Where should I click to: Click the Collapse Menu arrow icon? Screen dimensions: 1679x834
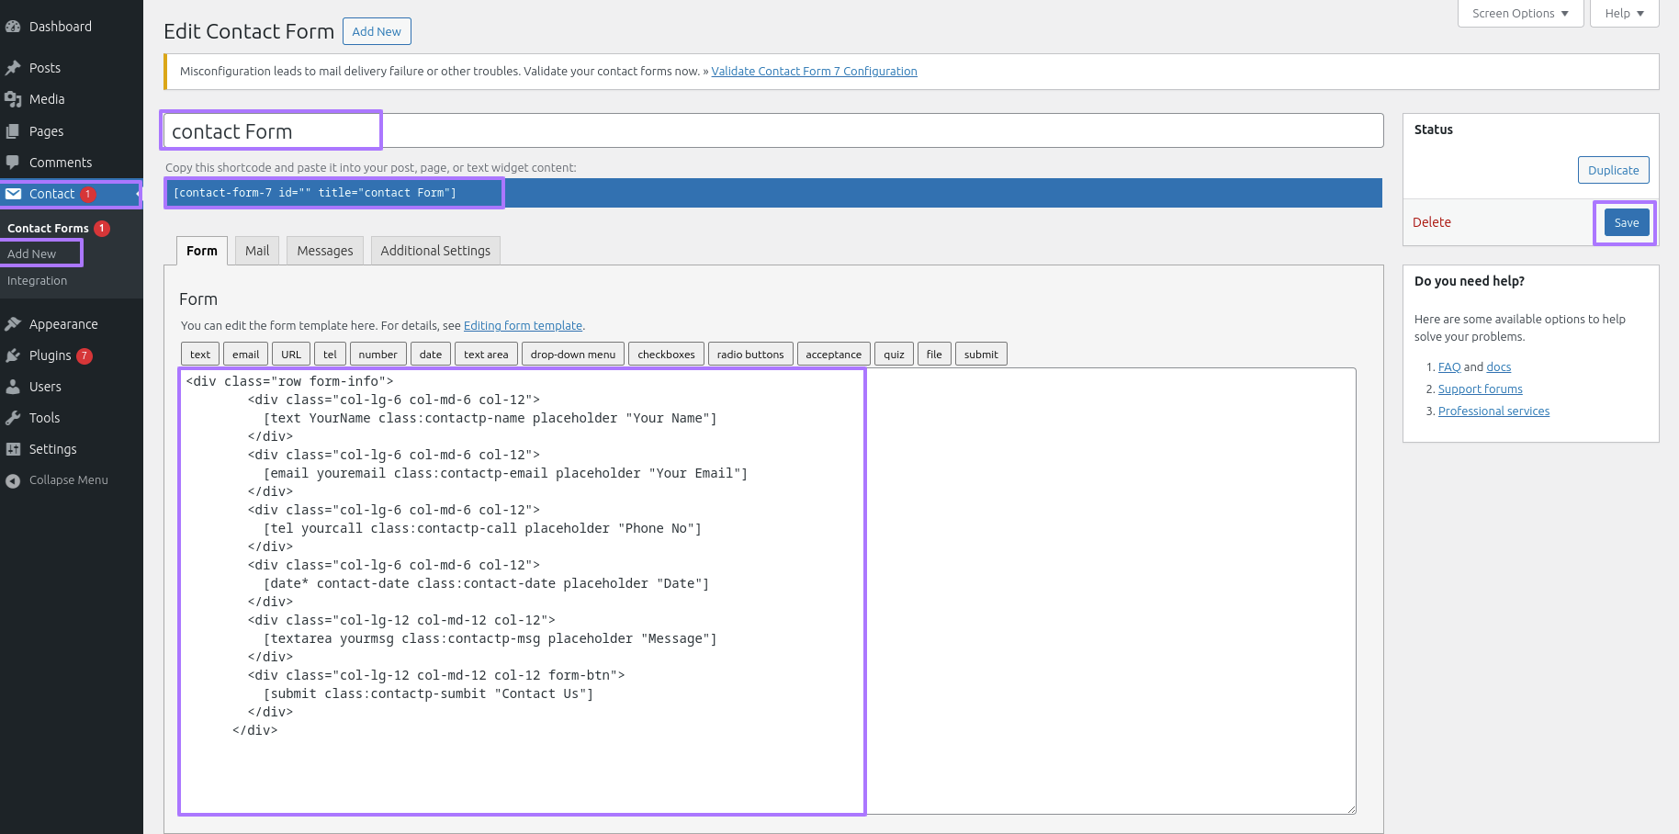click(13, 480)
